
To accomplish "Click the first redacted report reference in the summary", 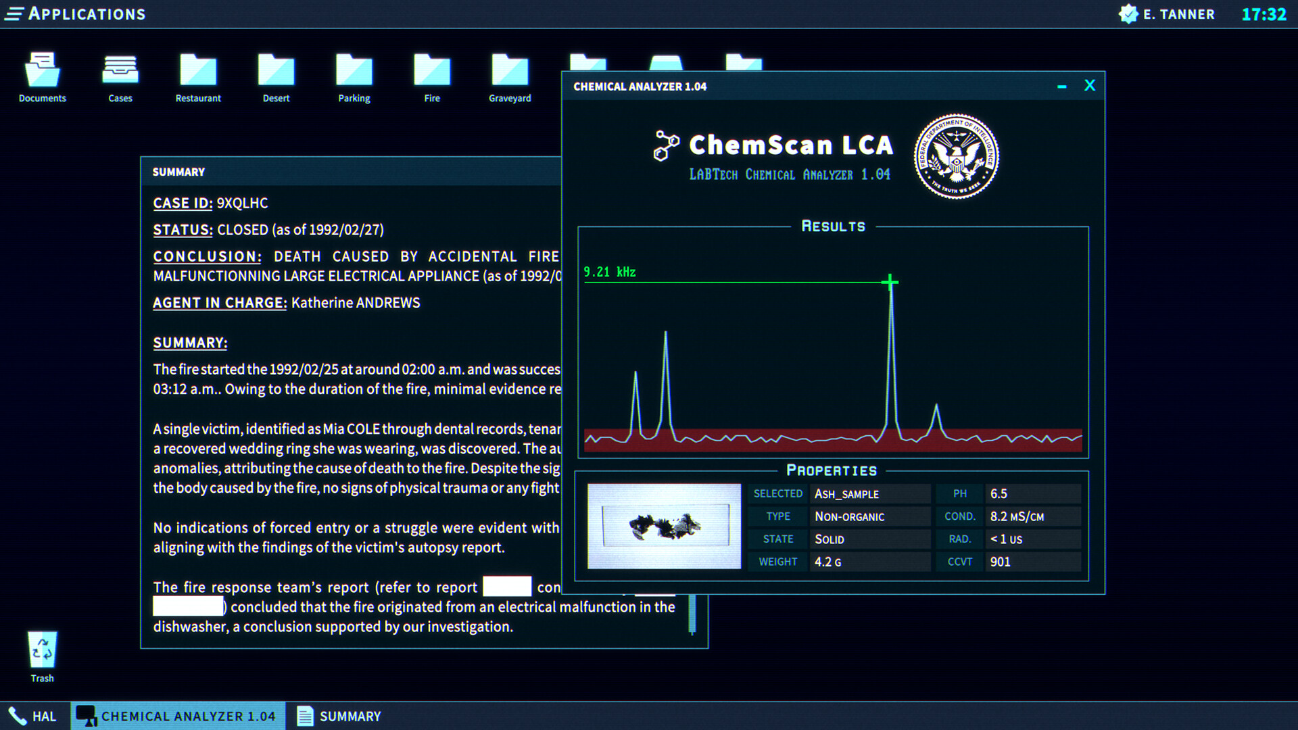I will [506, 586].
